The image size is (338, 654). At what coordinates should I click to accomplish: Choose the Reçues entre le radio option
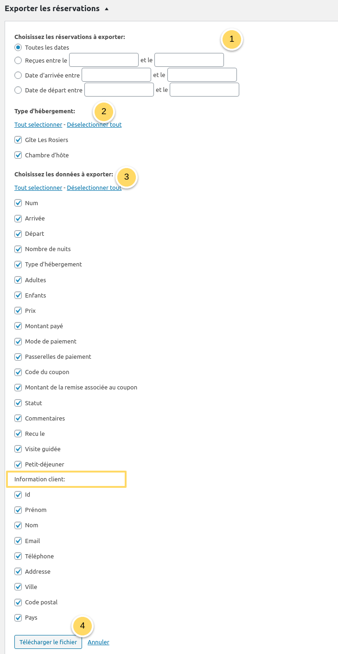pos(18,60)
